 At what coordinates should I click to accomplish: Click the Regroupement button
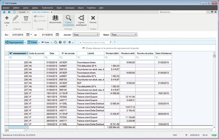[x=14, y=42]
